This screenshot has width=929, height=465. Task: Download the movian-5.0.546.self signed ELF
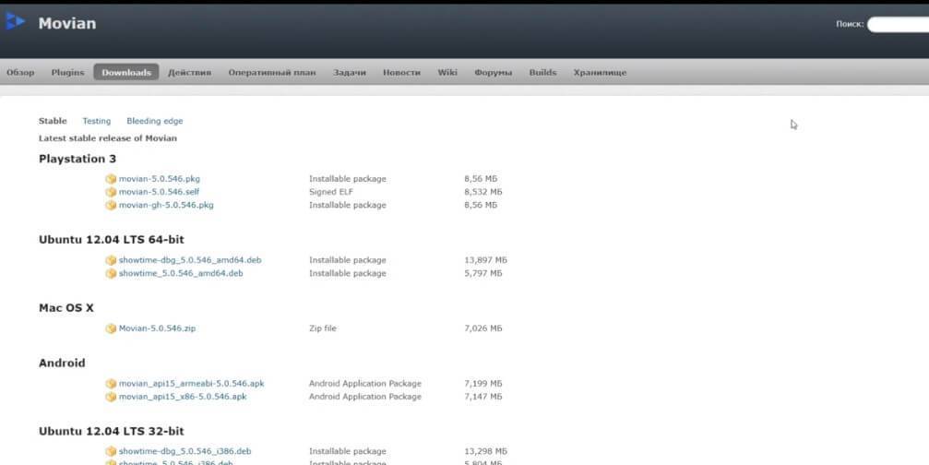(x=159, y=192)
